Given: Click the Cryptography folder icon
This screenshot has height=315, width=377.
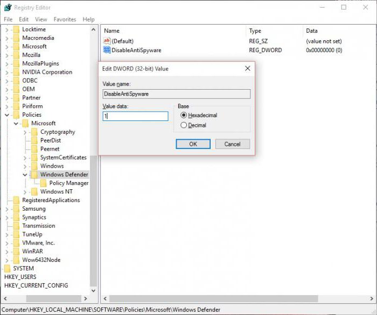Looking at the screenshot, I should [35, 132].
